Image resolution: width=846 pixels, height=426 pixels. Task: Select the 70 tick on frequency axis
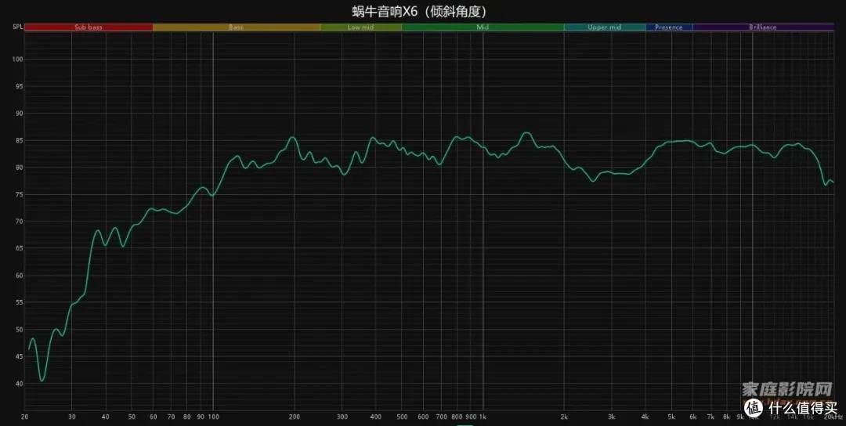[172, 417]
